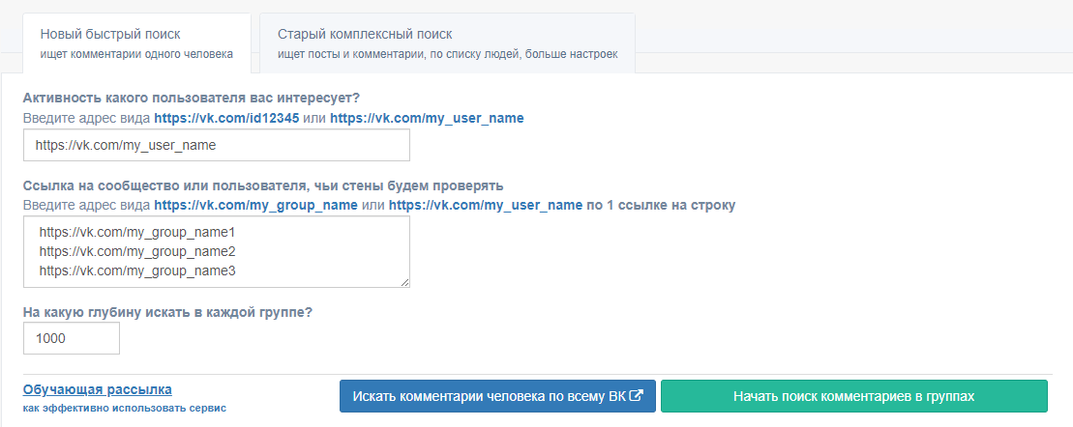Focus the search depth field showing 1000

pos(72,338)
